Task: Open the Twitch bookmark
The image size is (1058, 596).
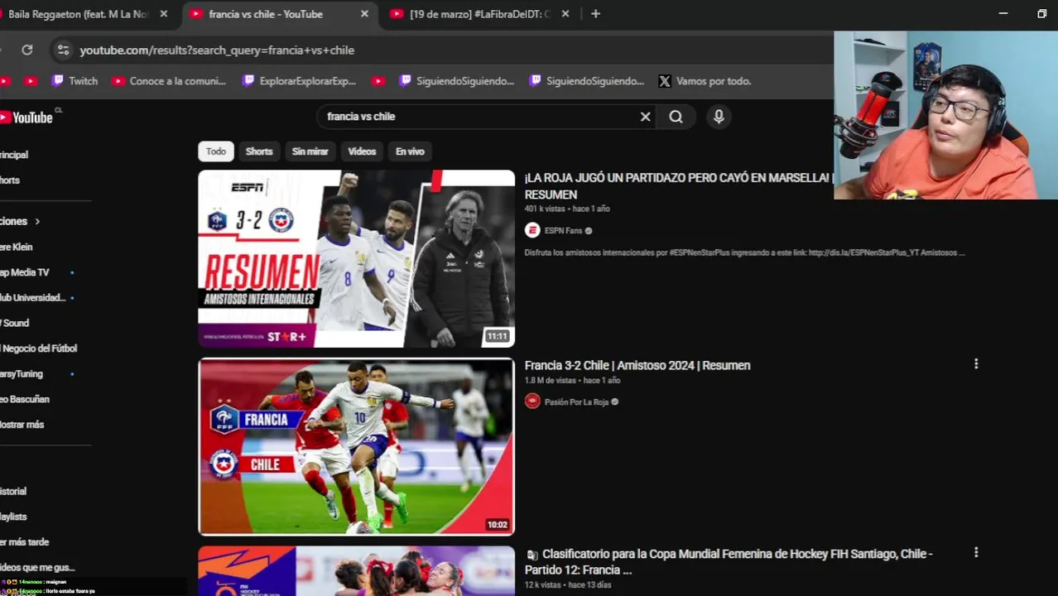Action: 75,81
